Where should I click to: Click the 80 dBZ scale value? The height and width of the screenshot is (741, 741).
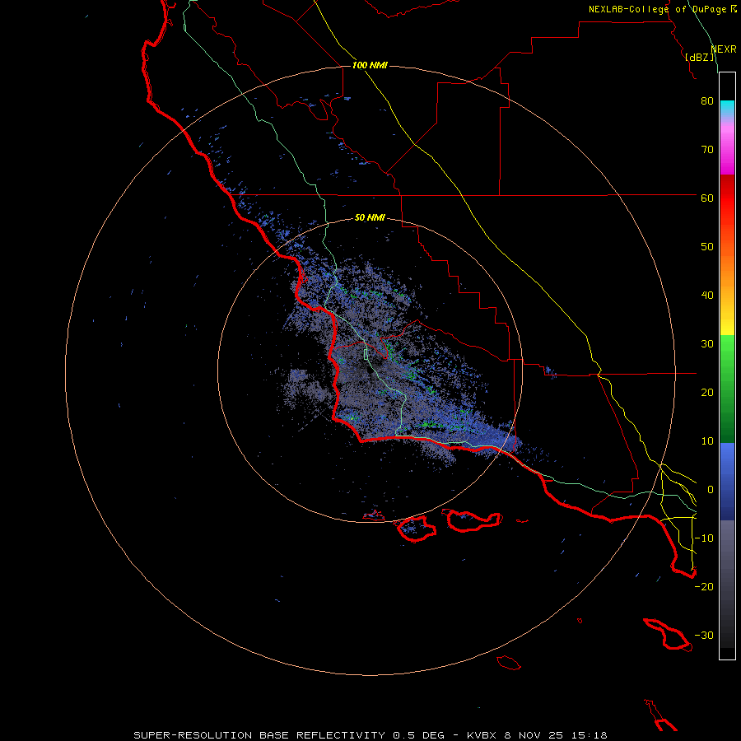[707, 101]
